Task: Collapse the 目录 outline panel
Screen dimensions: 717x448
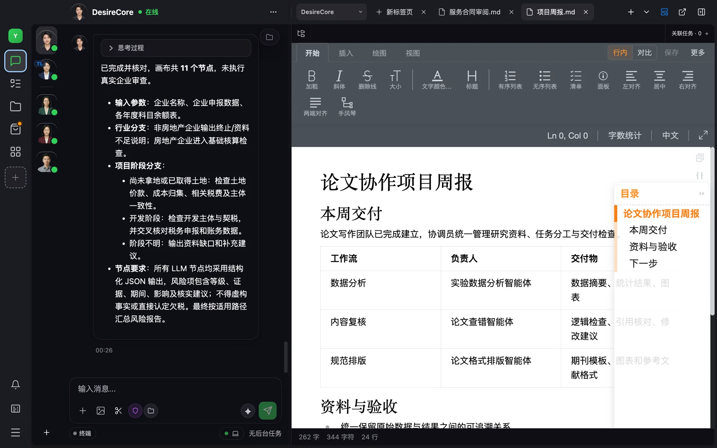Action: click(702, 193)
